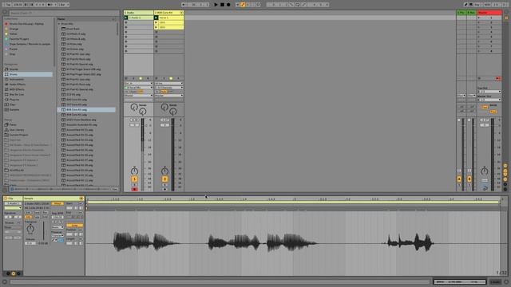Select the B return track header
Image resolution: width=511 pixels, height=287 pixels.
(471, 13)
